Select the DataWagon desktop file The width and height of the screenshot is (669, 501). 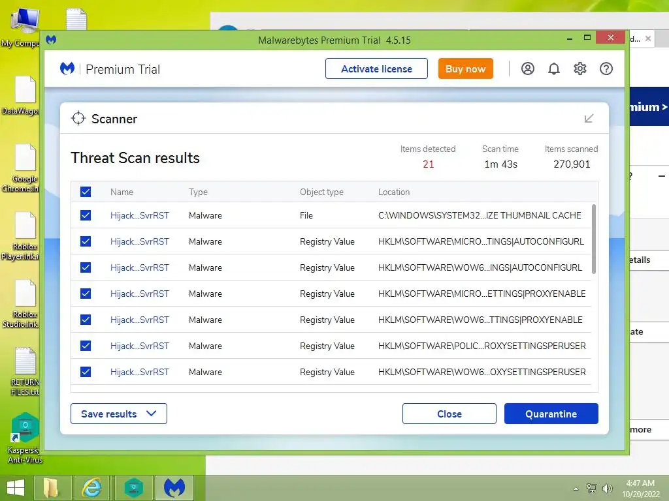[22, 95]
